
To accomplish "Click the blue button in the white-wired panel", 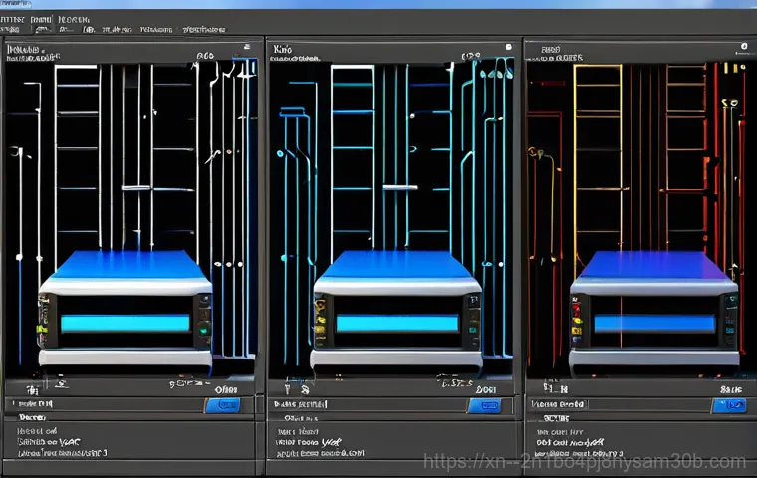I will pyautogui.click(x=223, y=405).
